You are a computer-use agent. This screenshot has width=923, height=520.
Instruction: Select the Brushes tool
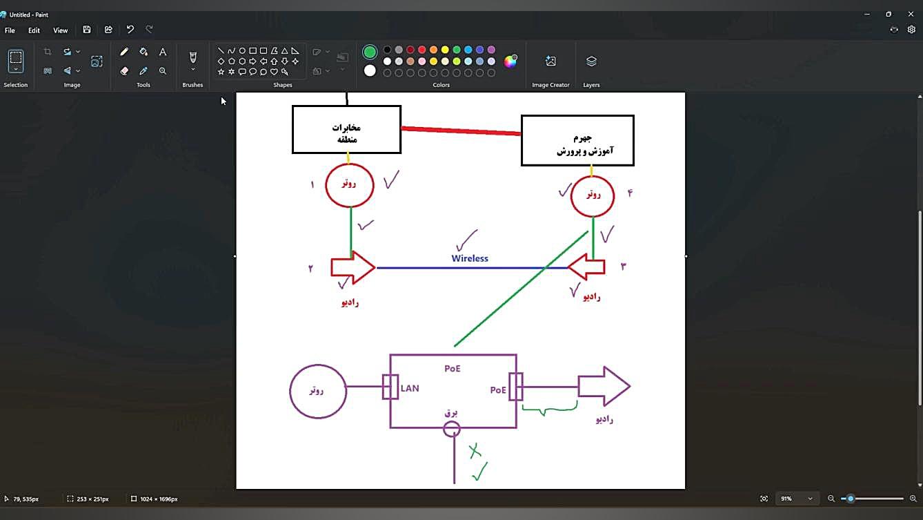click(193, 57)
